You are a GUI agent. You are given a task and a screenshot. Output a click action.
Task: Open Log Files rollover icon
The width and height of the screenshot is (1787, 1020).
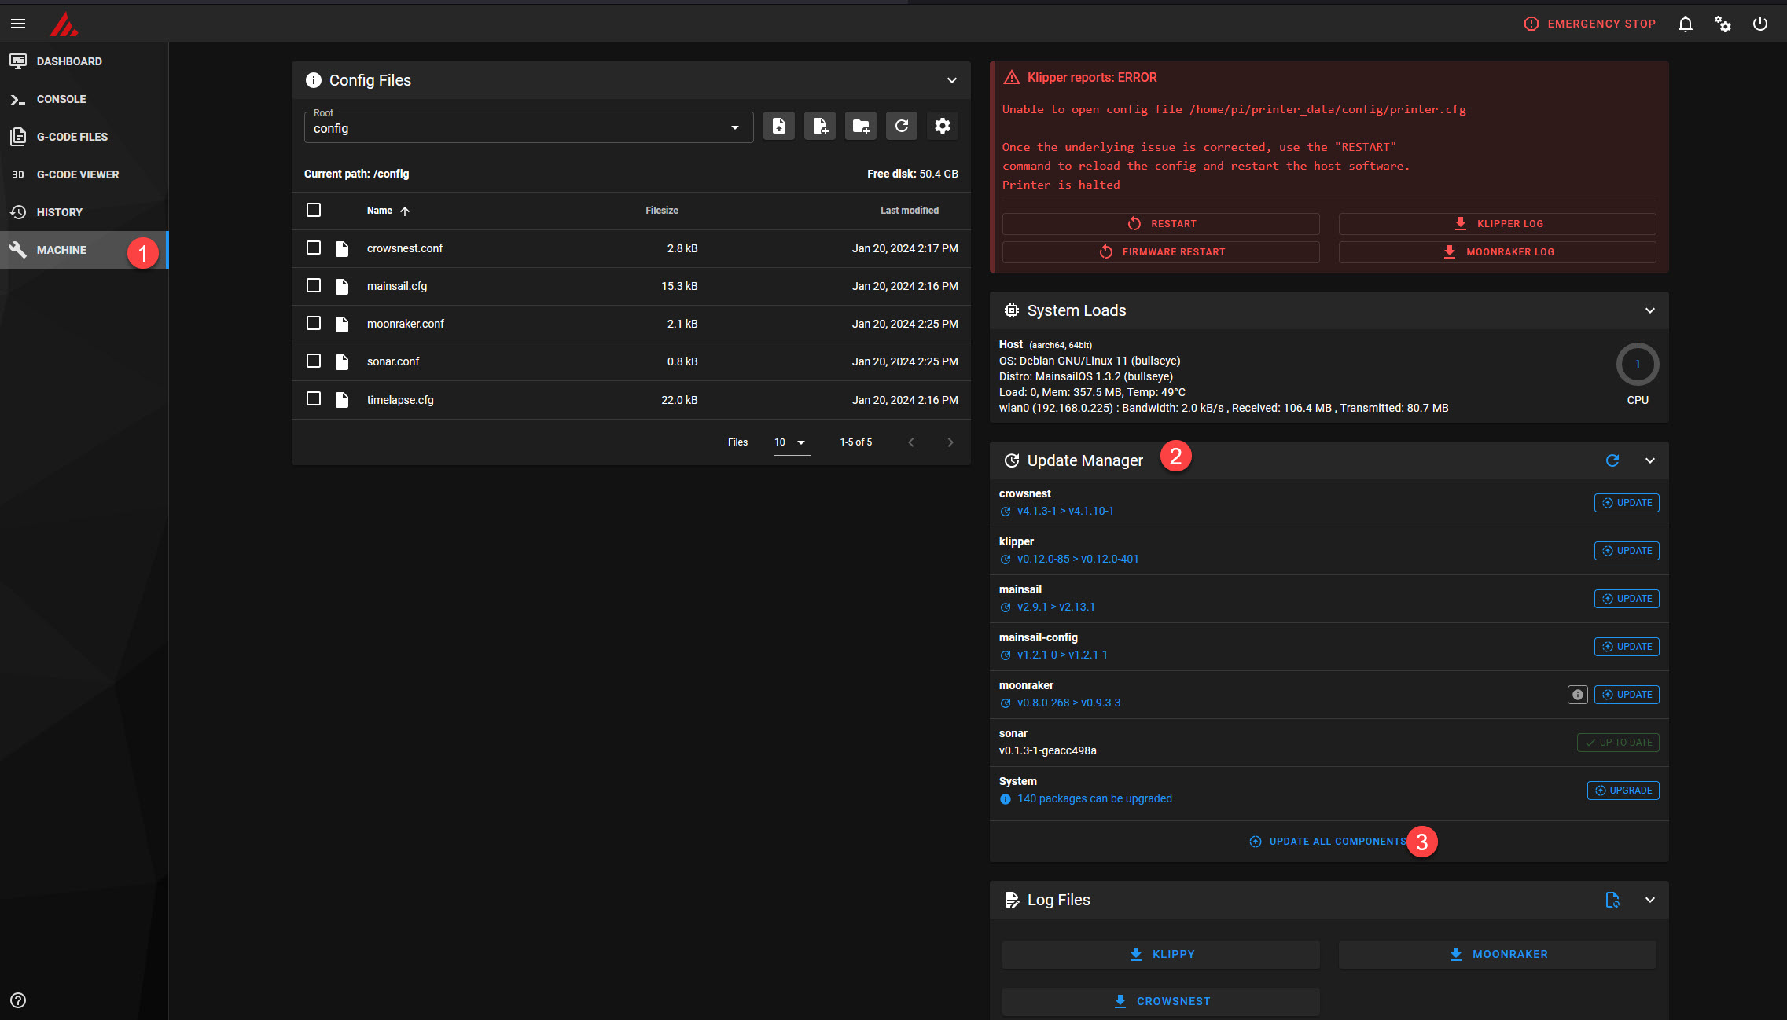[1612, 900]
